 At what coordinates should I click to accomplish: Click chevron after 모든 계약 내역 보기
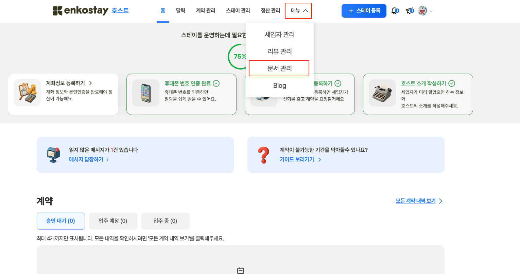click(x=440, y=201)
